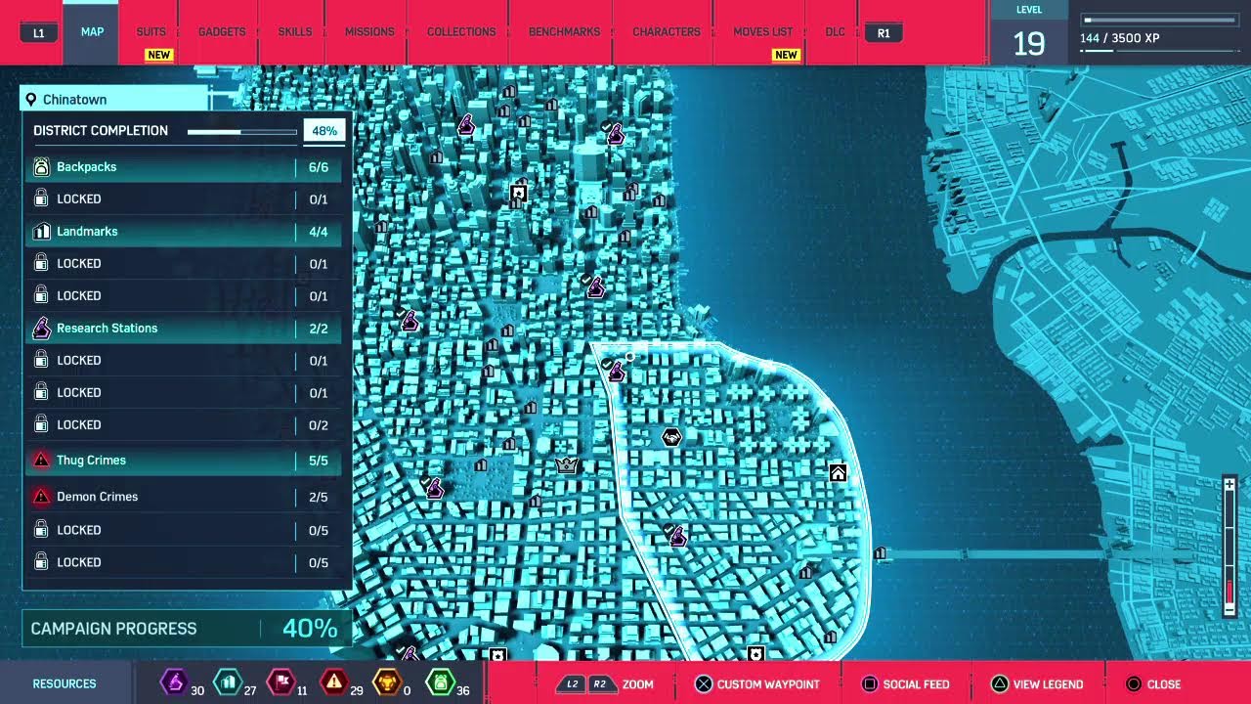Click the Custom Waypoint button

pyautogui.click(x=756, y=684)
